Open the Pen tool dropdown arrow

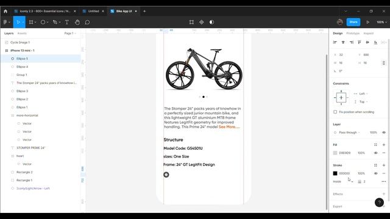click(x=60, y=23)
